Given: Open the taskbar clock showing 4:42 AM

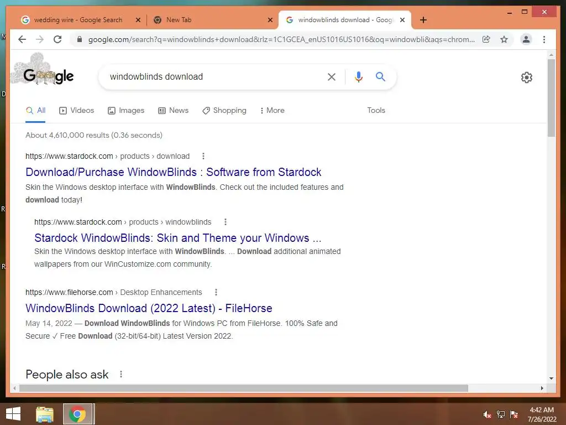Looking at the screenshot, I should pos(542,414).
